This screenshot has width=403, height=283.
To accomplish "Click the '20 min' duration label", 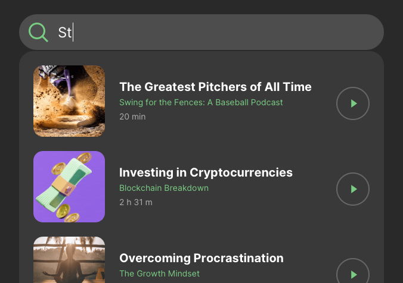I will pyautogui.click(x=132, y=117).
